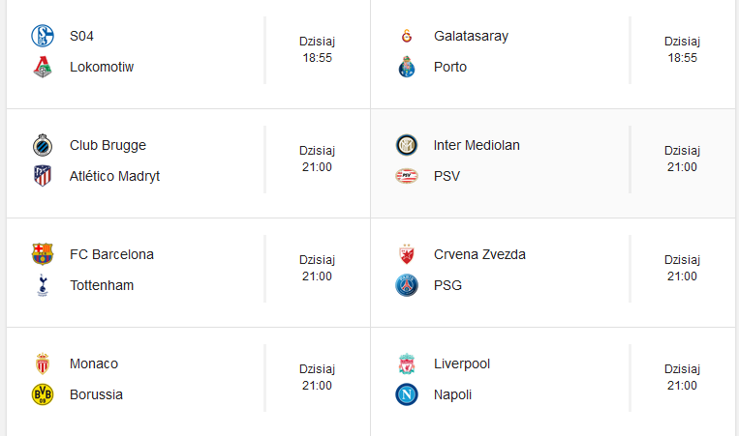Click the Porto team badge
Screen dimensions: 739x436
[x=407, y=68]
